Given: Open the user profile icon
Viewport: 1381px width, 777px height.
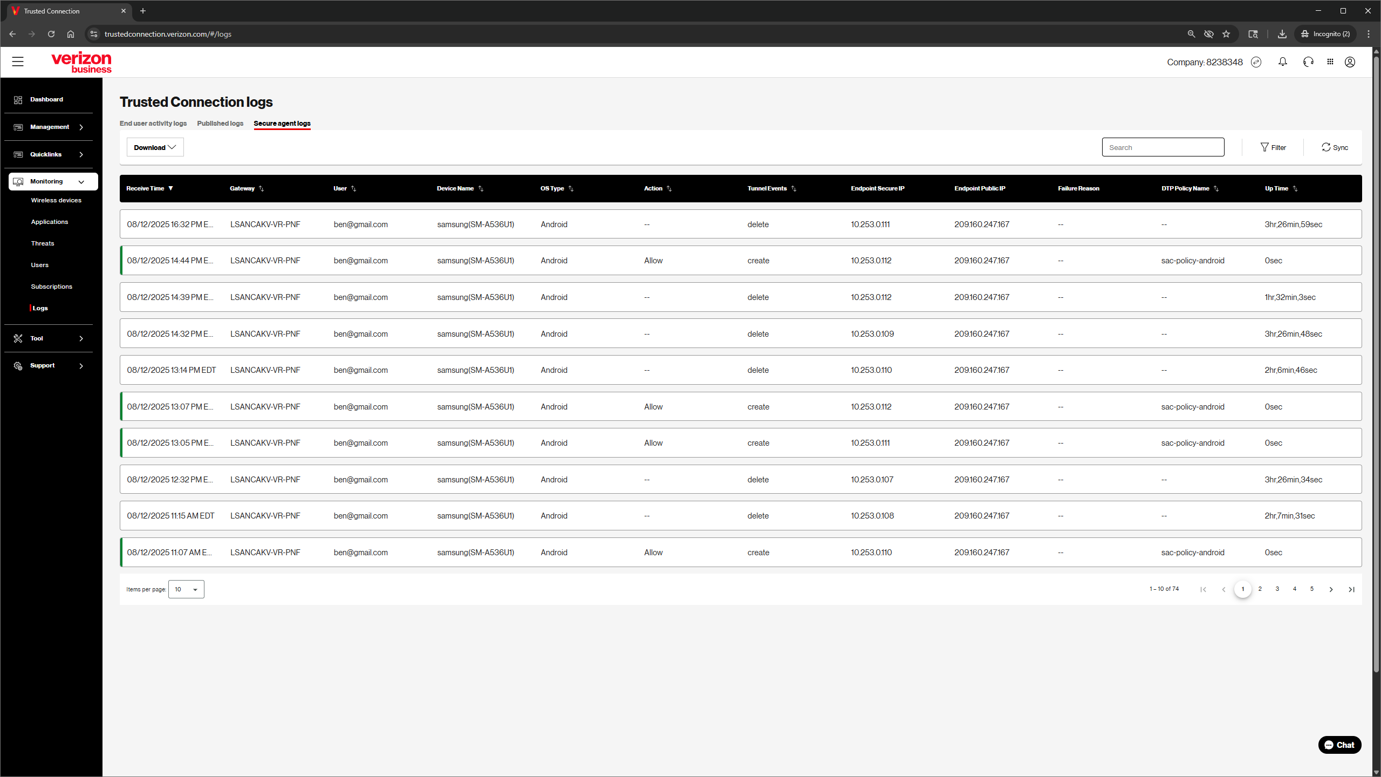Looking at the screenshot, I should (x=1350, y=62).
